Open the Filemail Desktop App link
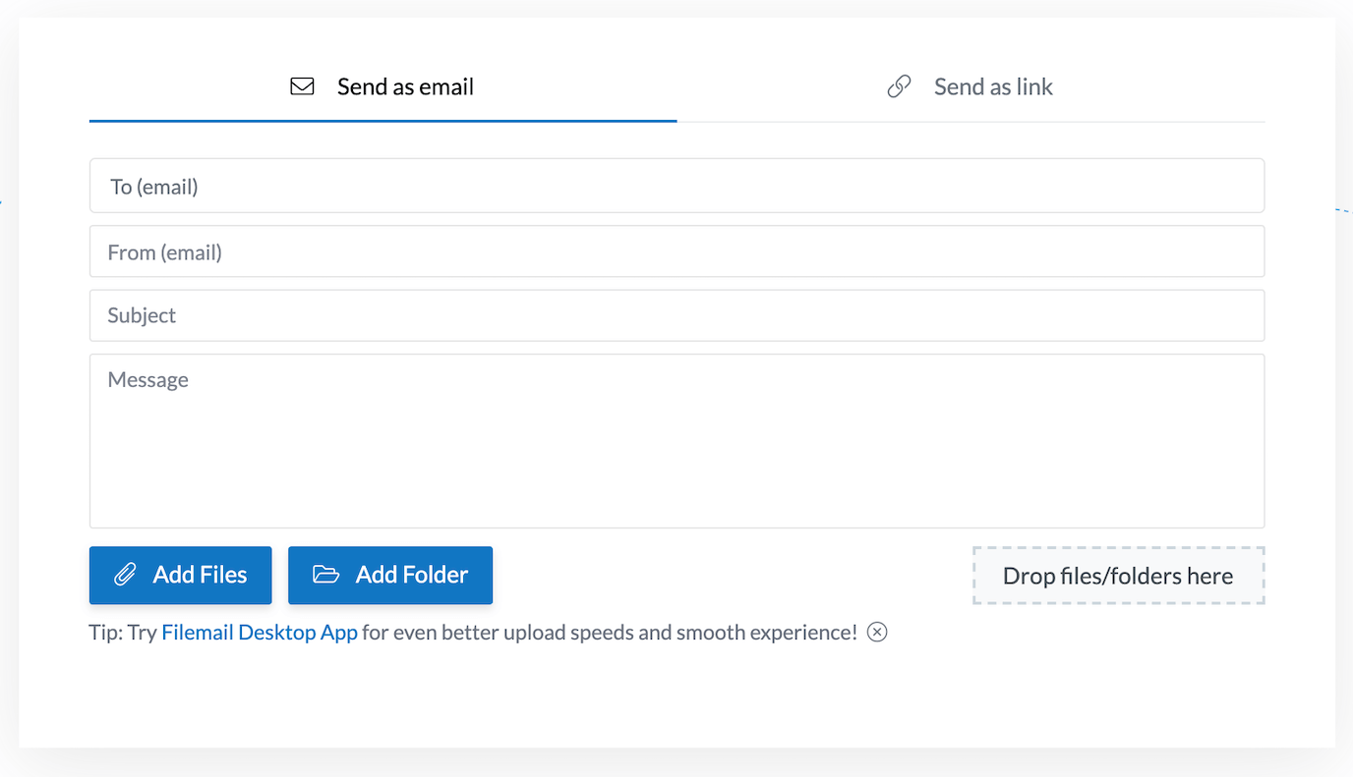Viewport: 1353px width, 777px height. (259, 633)
